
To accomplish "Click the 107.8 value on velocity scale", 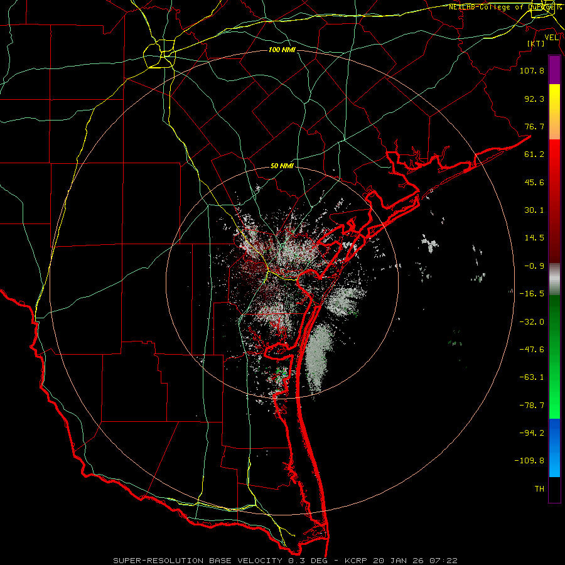I will [x=532, y=70].
